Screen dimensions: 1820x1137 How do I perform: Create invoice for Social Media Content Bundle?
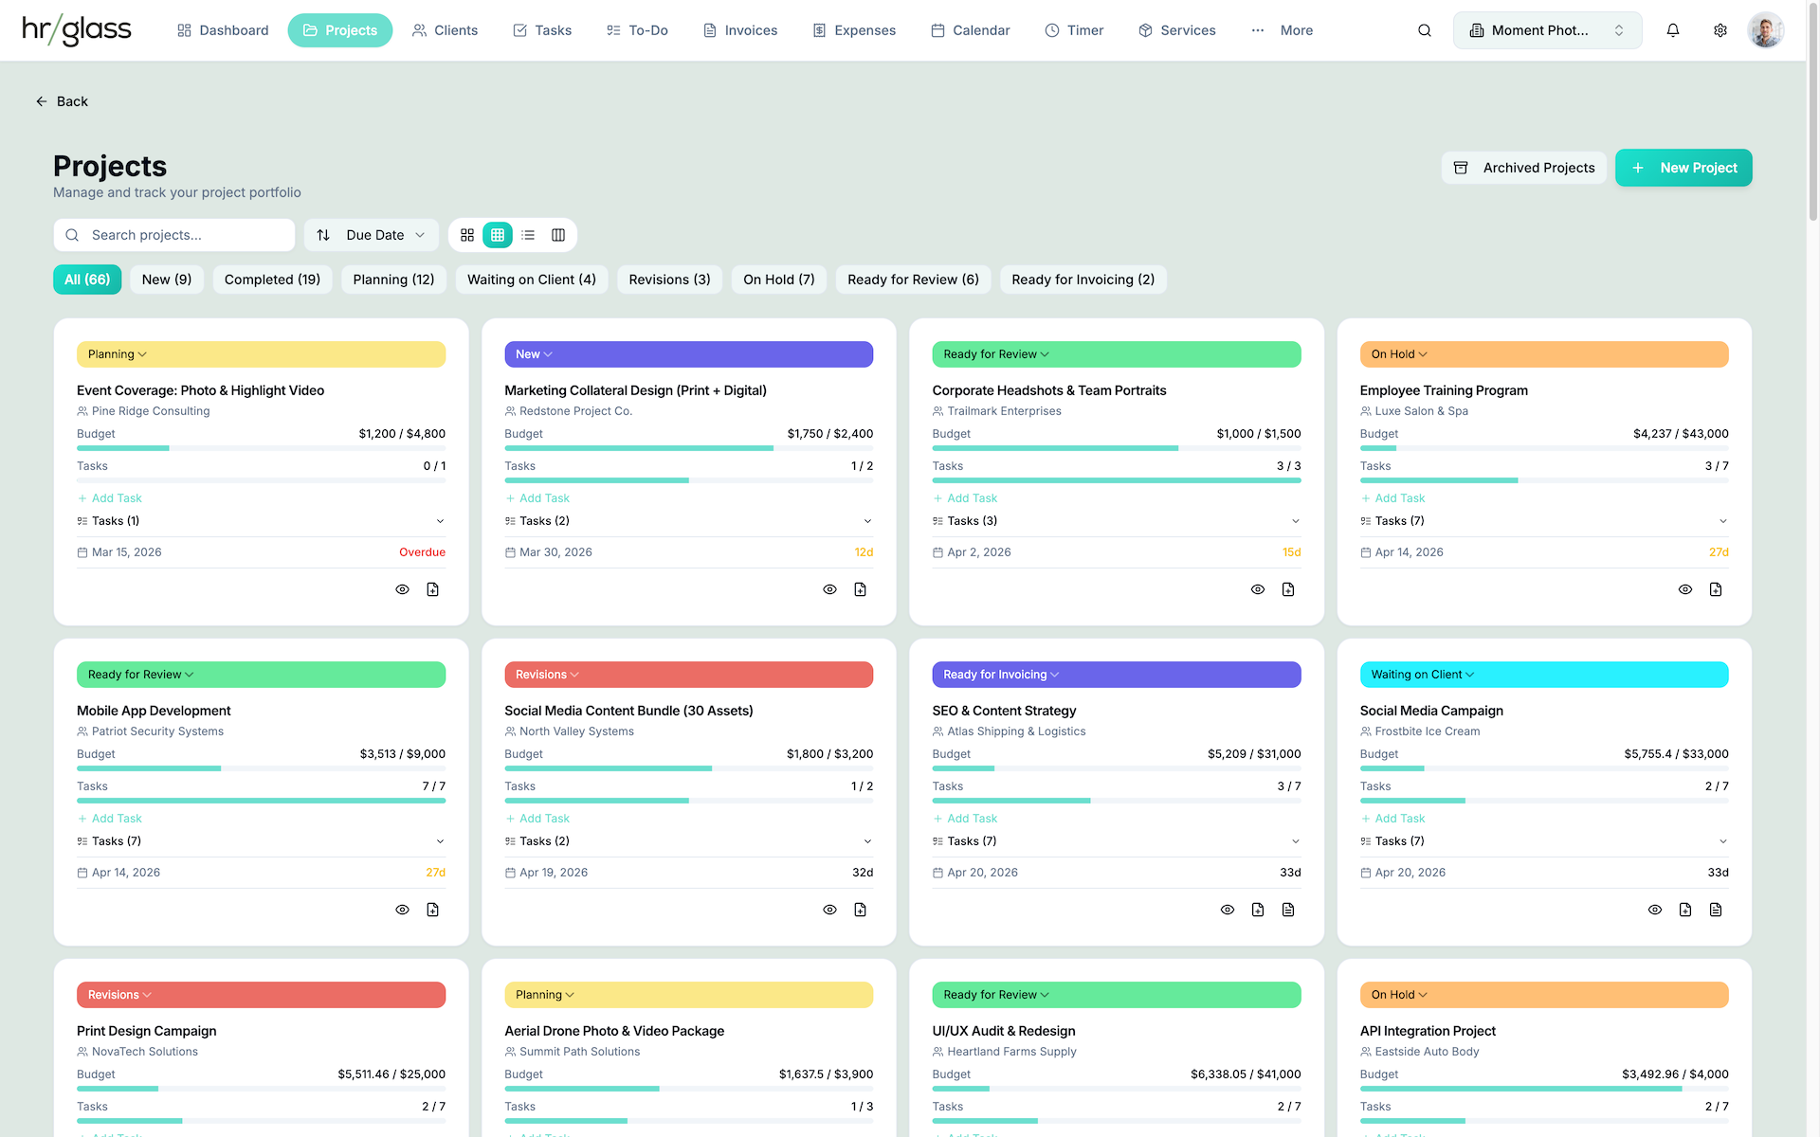[x=861, y=910]
